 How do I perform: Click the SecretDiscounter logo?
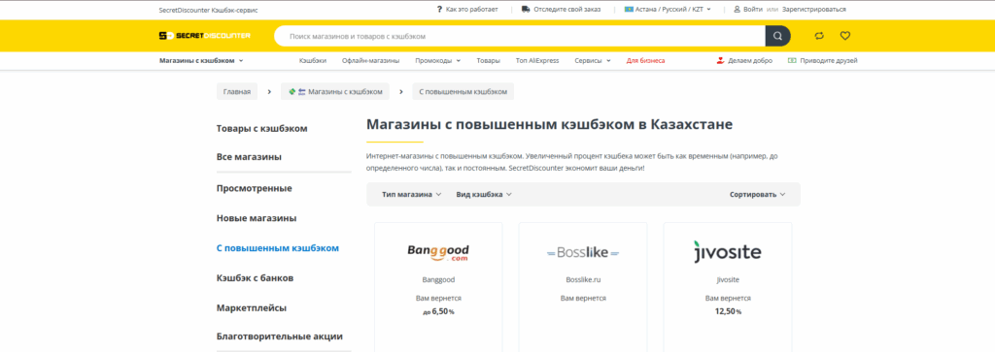(204, 36)
